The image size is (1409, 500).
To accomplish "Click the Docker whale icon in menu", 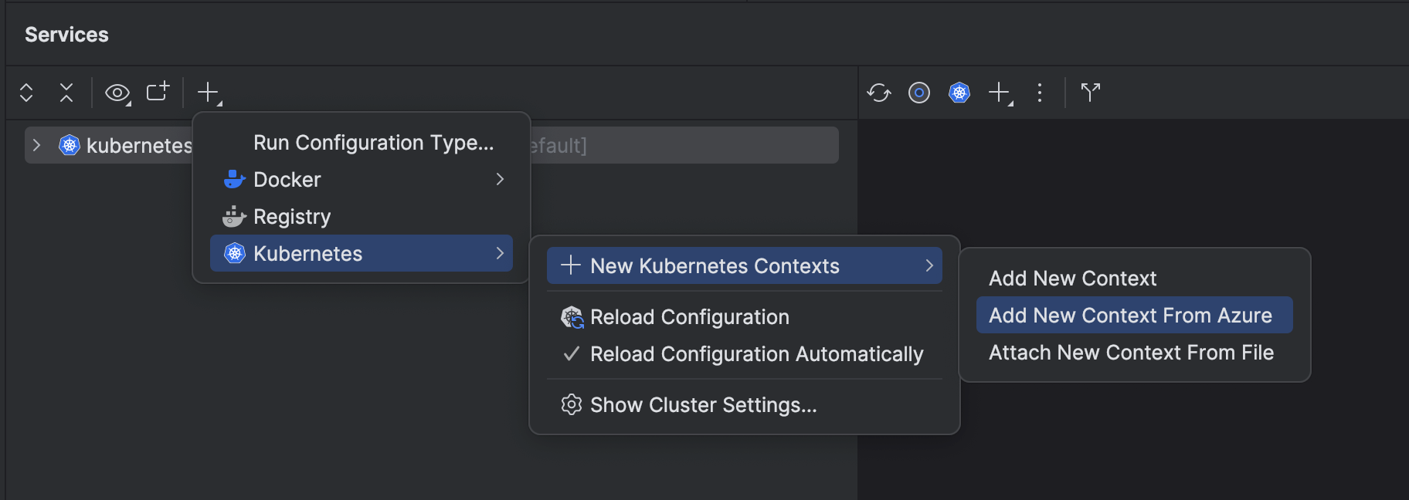I will click(x=234, y=179).
